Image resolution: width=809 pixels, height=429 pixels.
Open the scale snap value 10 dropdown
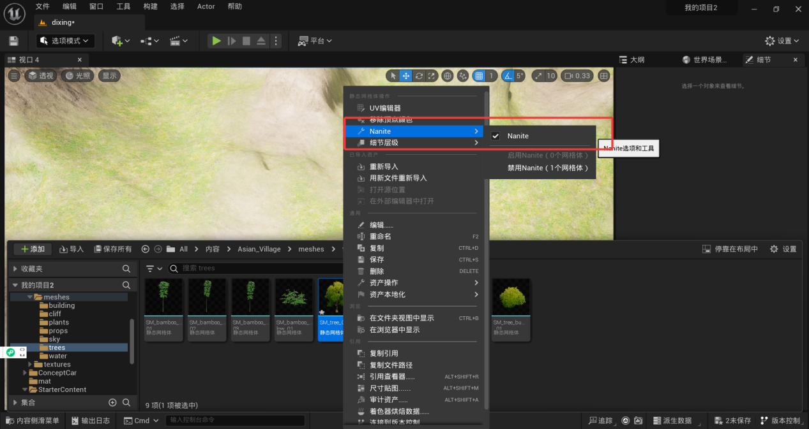tap(550, 76)
